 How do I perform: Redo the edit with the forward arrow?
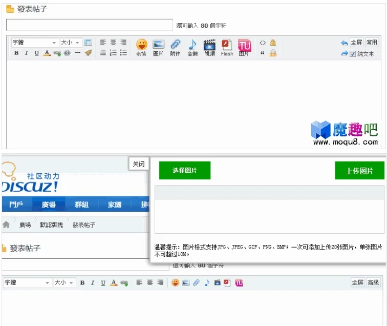(x=345, y=53)
